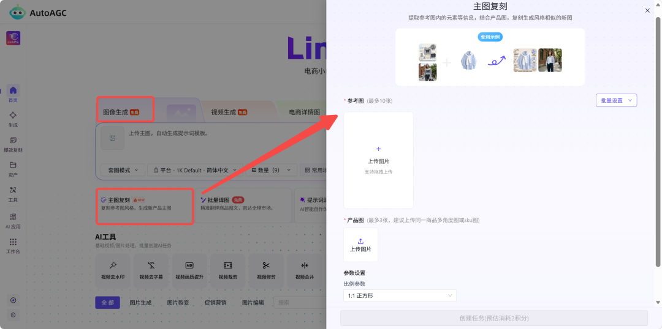
Task: Click the 参数设置 label
Action: click(354, 273)
